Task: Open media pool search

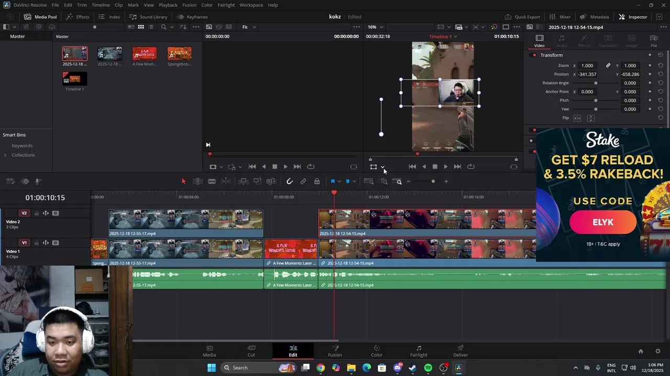Action: point(164,27)
